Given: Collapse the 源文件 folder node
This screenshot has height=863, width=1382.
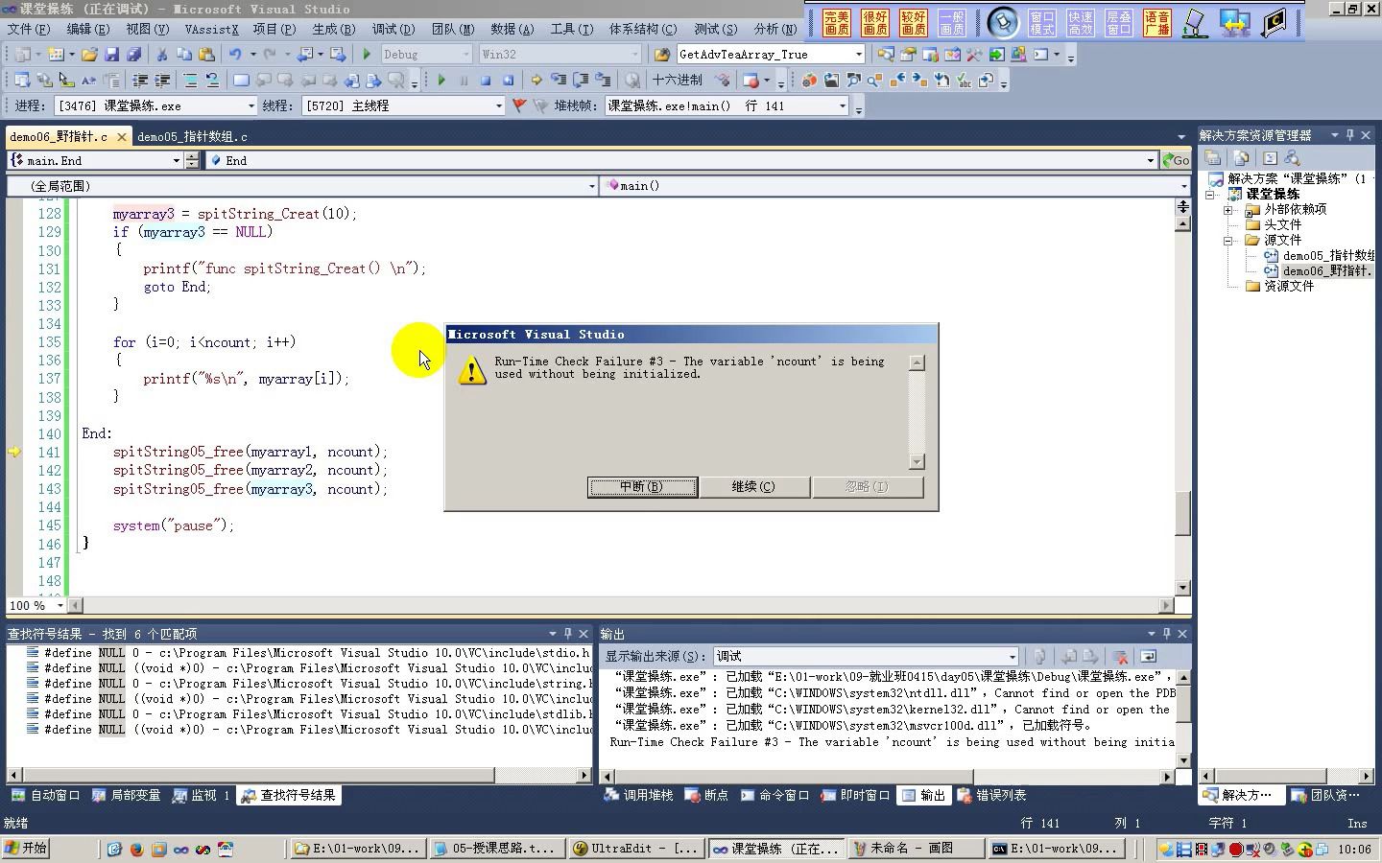Looking at the screenshot, I should tap(1228, 241).
